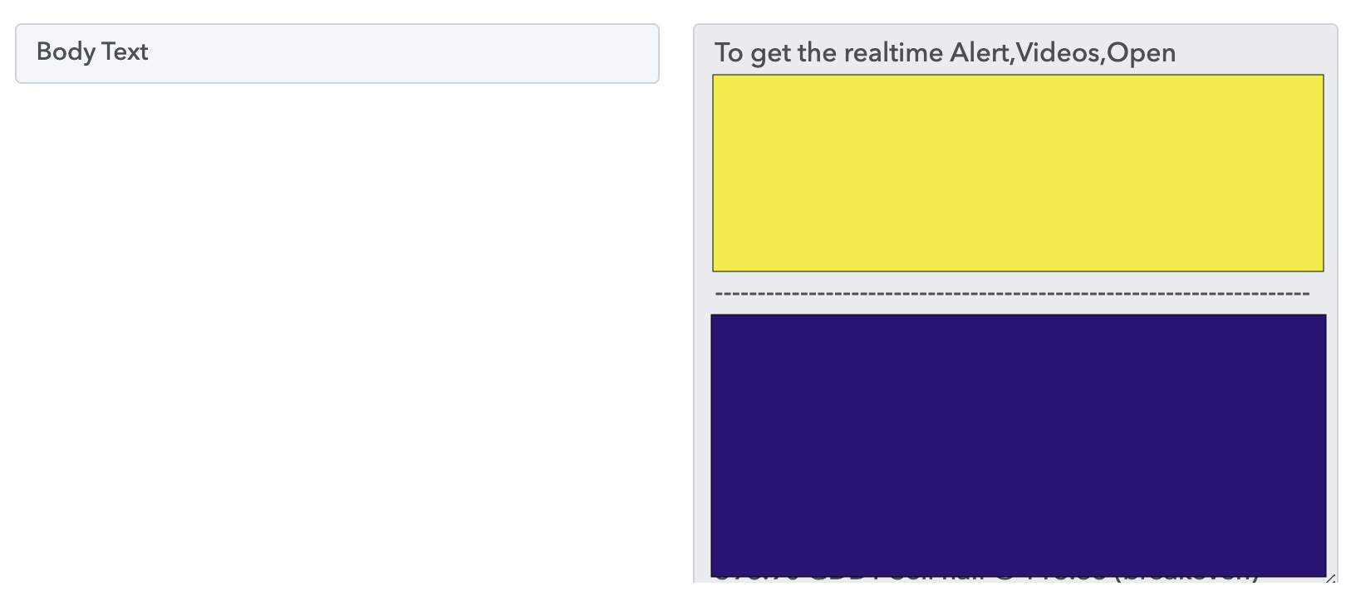This screenshot has width=1351, height=596.
Task: Click the word Alert in the message
Action: [980, 53]
